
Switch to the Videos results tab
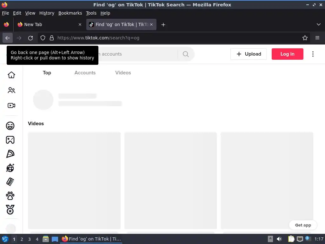(x=123, y=73)
